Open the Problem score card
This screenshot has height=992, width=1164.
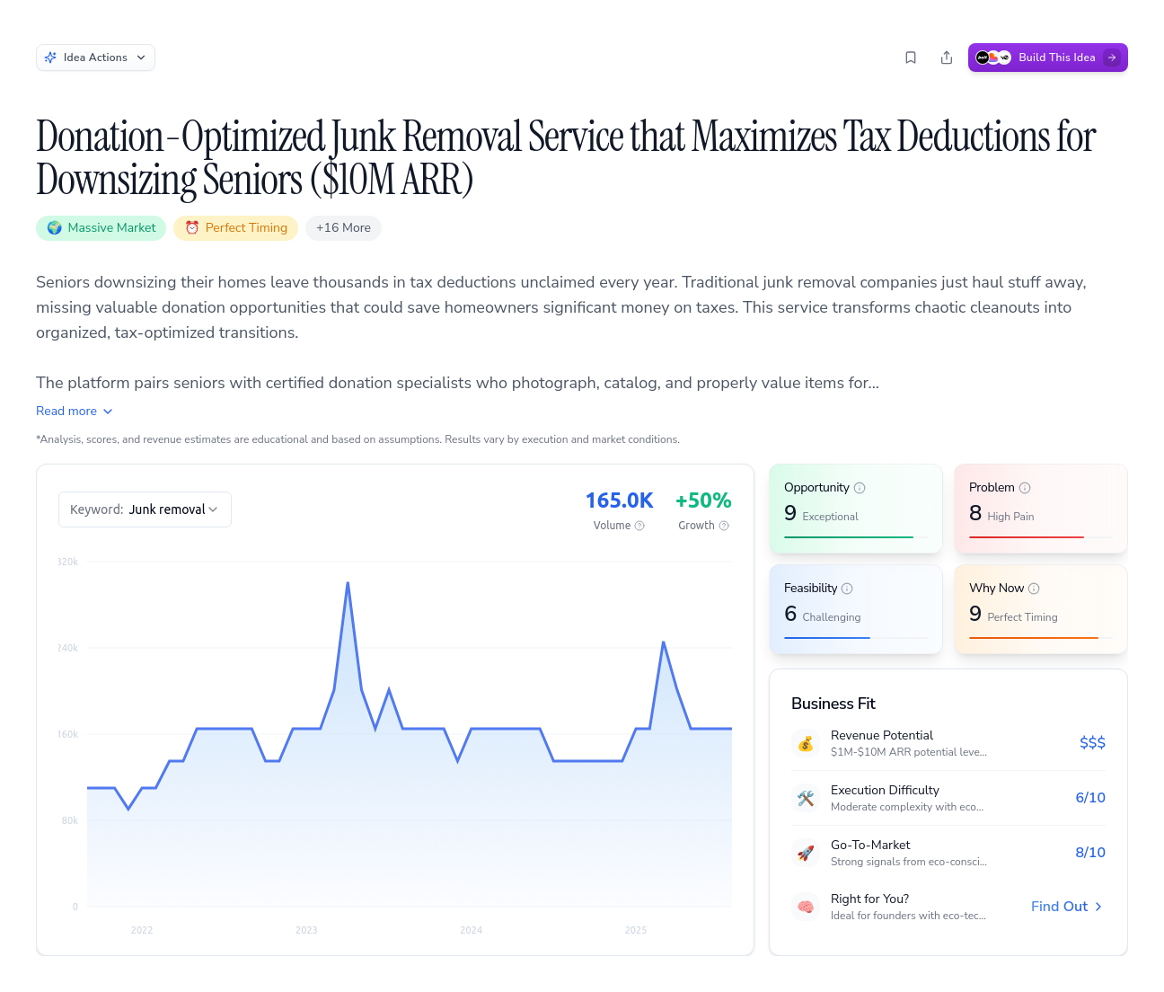tap(1041, 509)
